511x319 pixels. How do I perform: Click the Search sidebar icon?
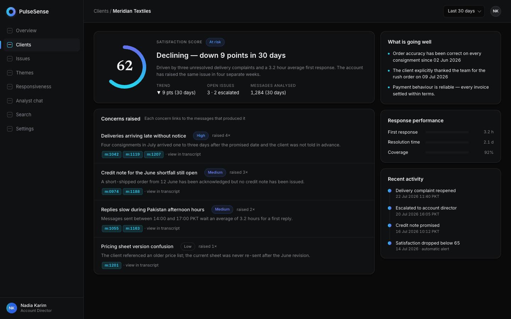[10, 115]
